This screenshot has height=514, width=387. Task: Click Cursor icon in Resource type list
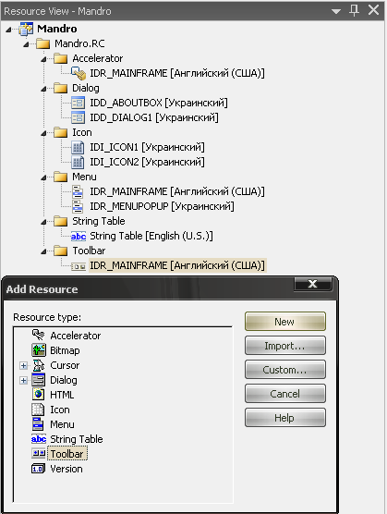39,365
